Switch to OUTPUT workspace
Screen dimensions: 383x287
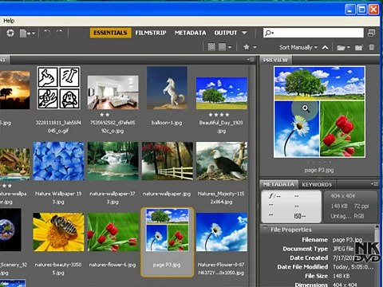tap(226, 33)
